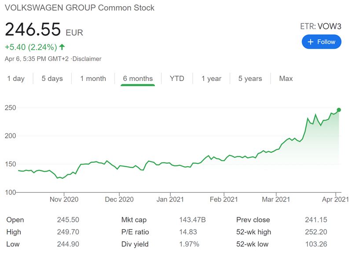This screenshot has width=352, height=261.
Task: Click the +5.40 (2.24%) change value
Action: [31, 47]
